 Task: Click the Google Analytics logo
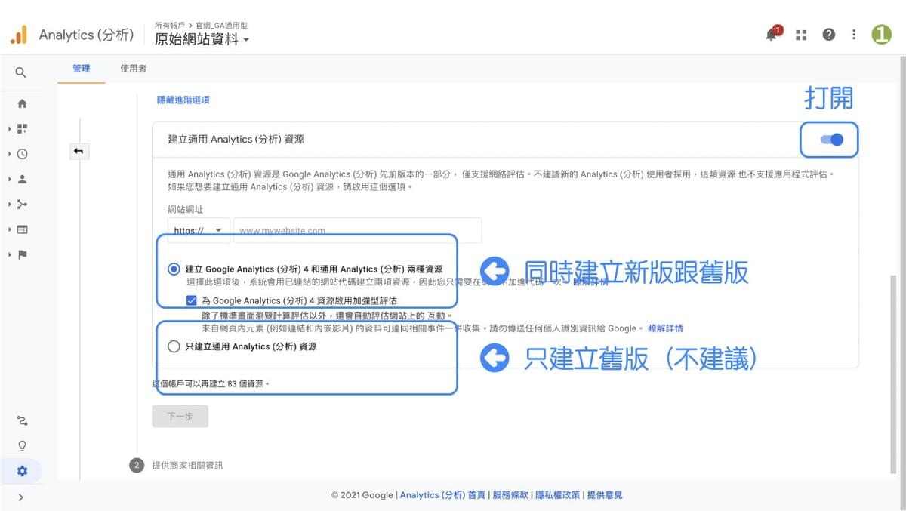pos(18,35)
